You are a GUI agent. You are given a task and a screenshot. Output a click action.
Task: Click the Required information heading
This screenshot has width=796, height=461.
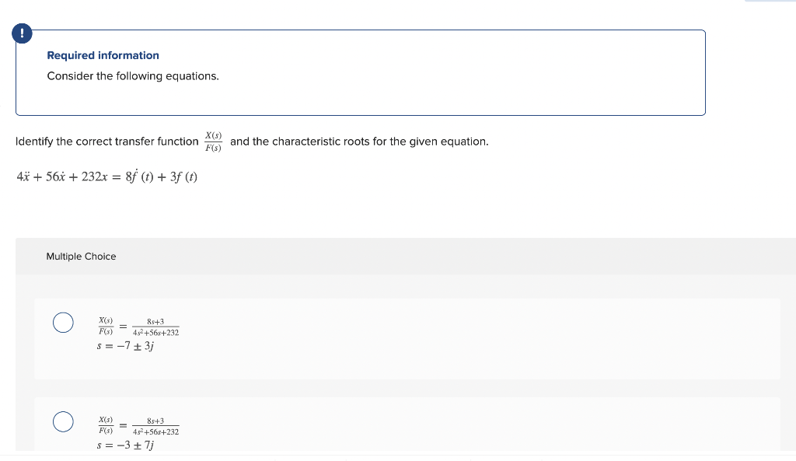coord(103,55)
